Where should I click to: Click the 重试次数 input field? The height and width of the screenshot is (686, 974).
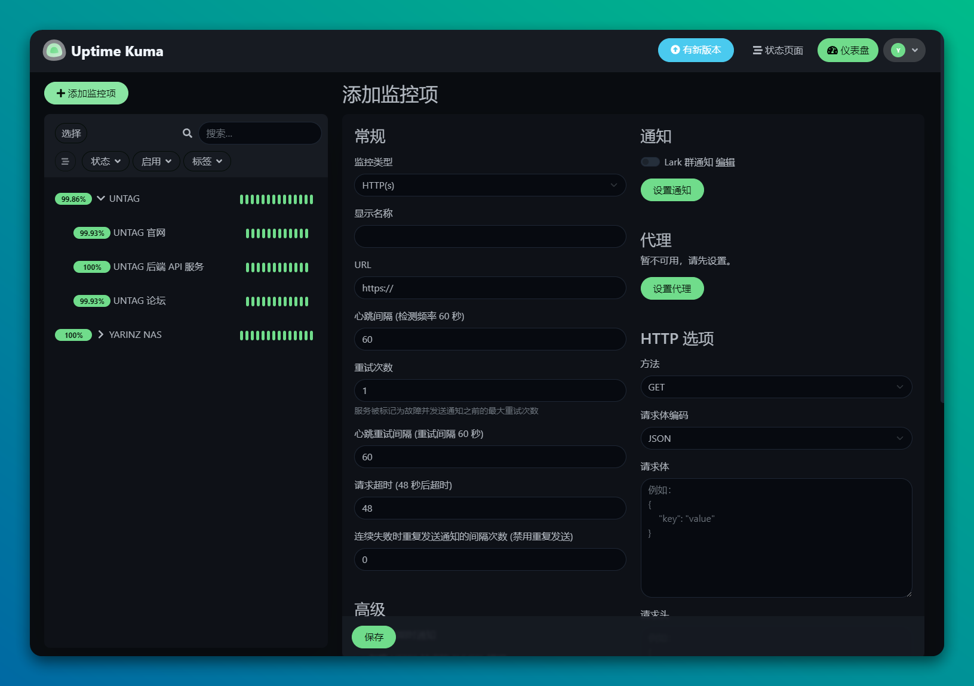pyautogui.click(x=490, y=390)
